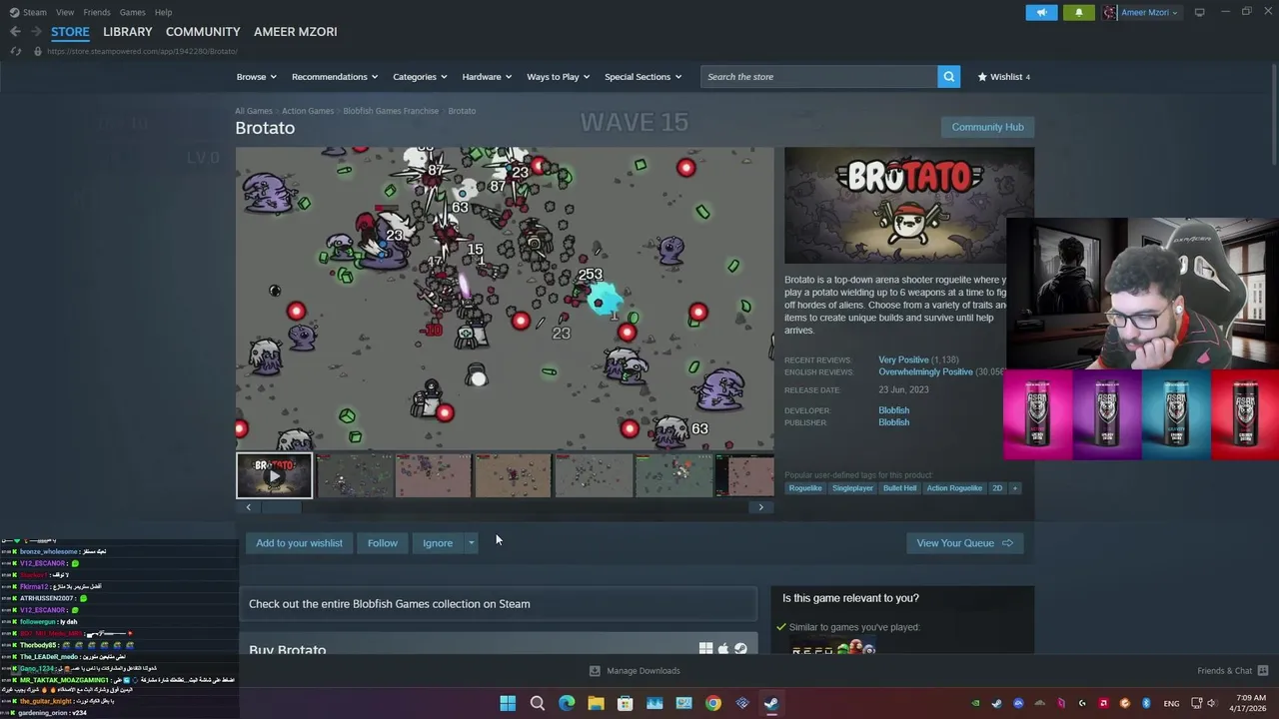The width and height of the screenshot is (1279, 719).
Task: Expand the Ways to Play dropdown
Action: coord(559,77)
